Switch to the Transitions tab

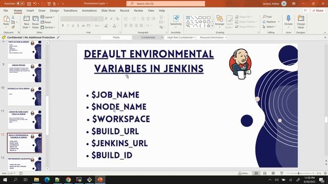coord(71,10)
